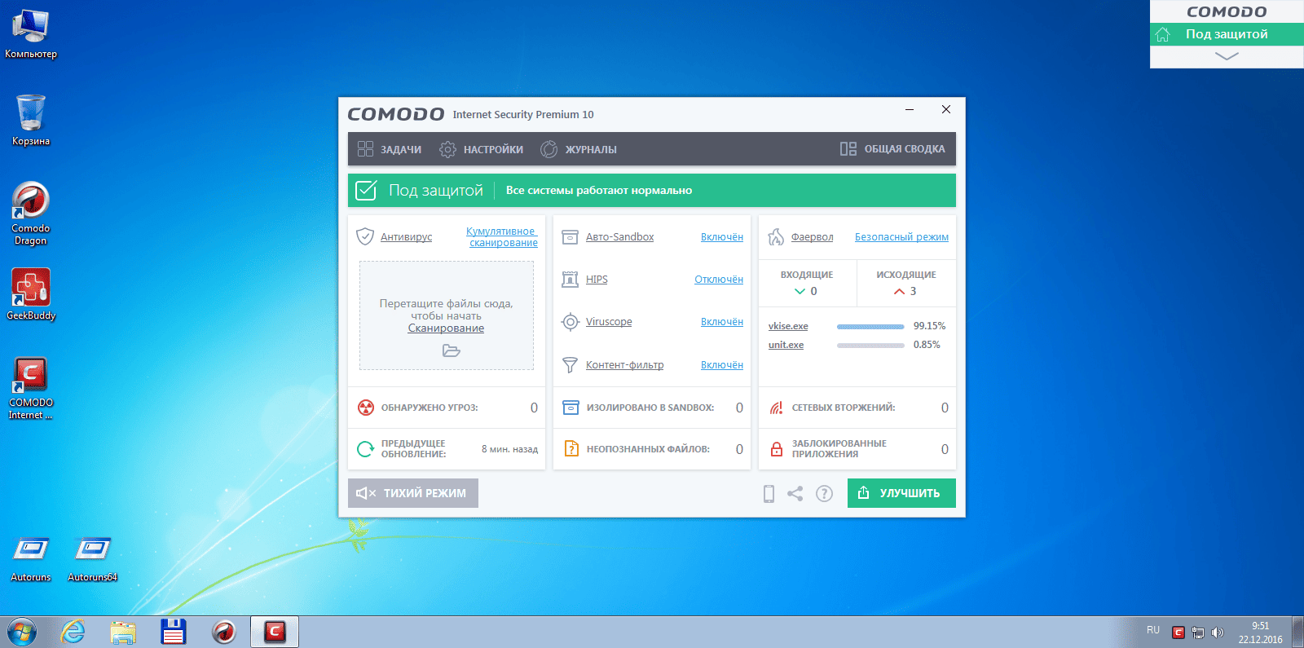Click the Контент-фильтр funnel icon
Screen dimensions: 1304x648
coord(570,365)
